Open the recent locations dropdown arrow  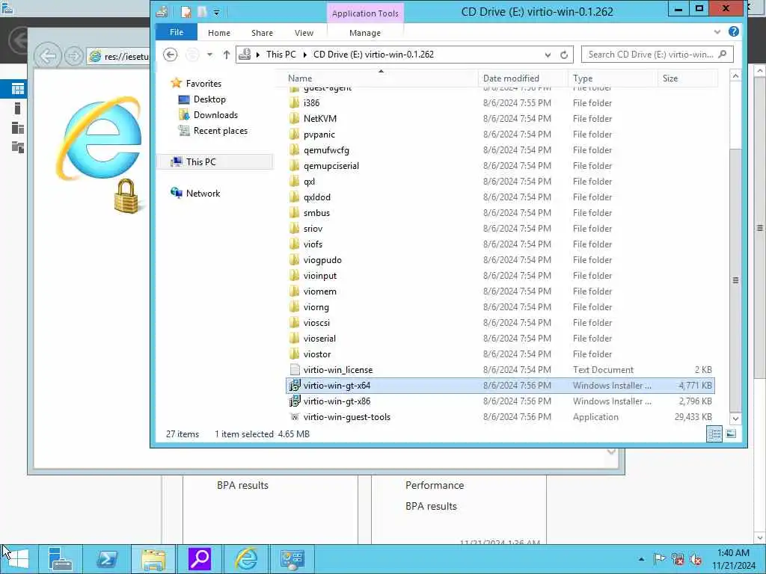(209, 55)
